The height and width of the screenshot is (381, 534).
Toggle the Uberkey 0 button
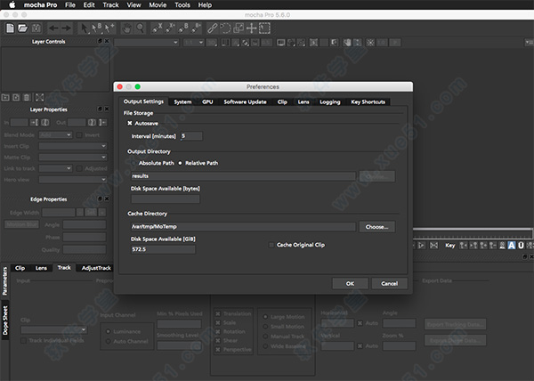coord(521,245)
